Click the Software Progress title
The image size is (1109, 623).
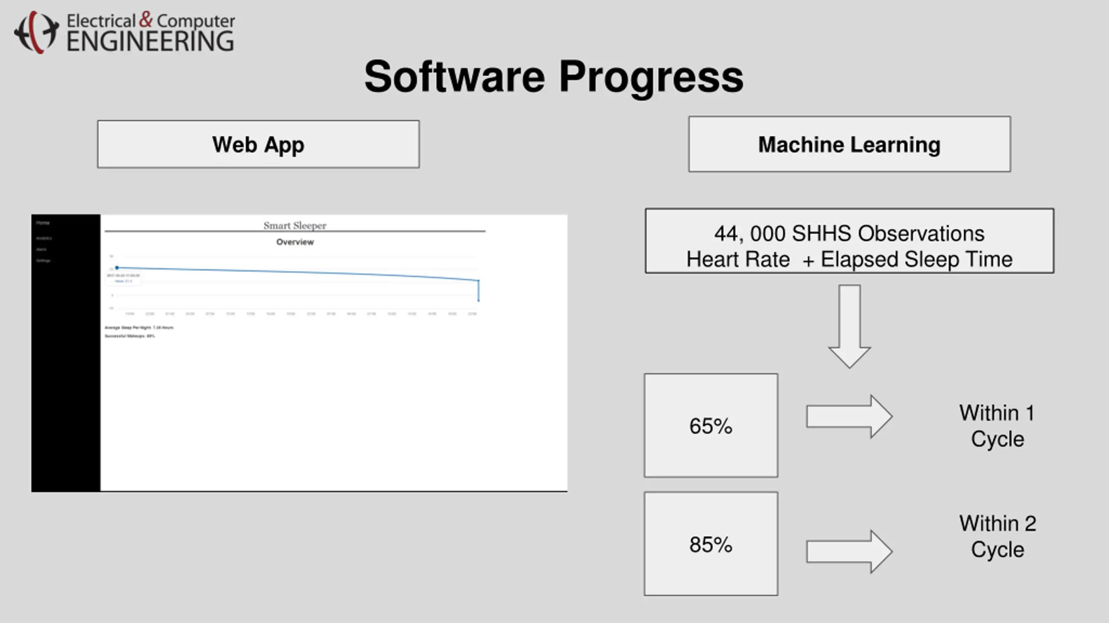[554, 77]
